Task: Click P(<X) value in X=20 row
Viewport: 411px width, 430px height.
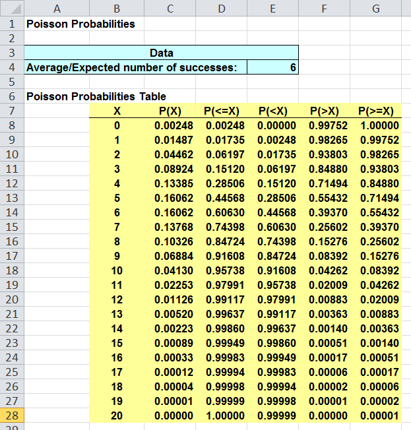Action: coord(272,415)
